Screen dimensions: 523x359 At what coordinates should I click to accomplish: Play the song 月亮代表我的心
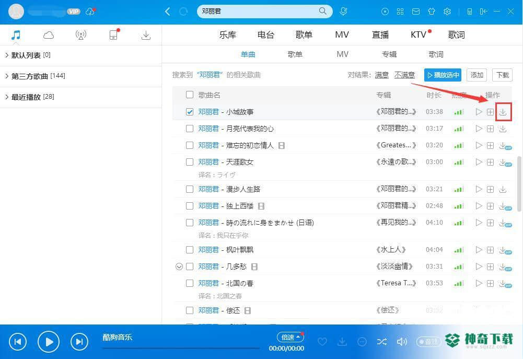[479, 129]
